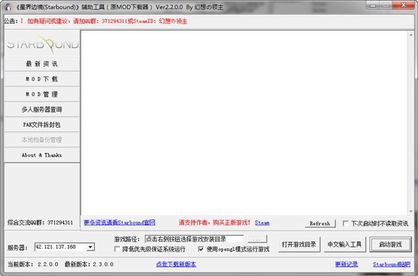Open the 最新资讯 section

click(x=42, y=63)
